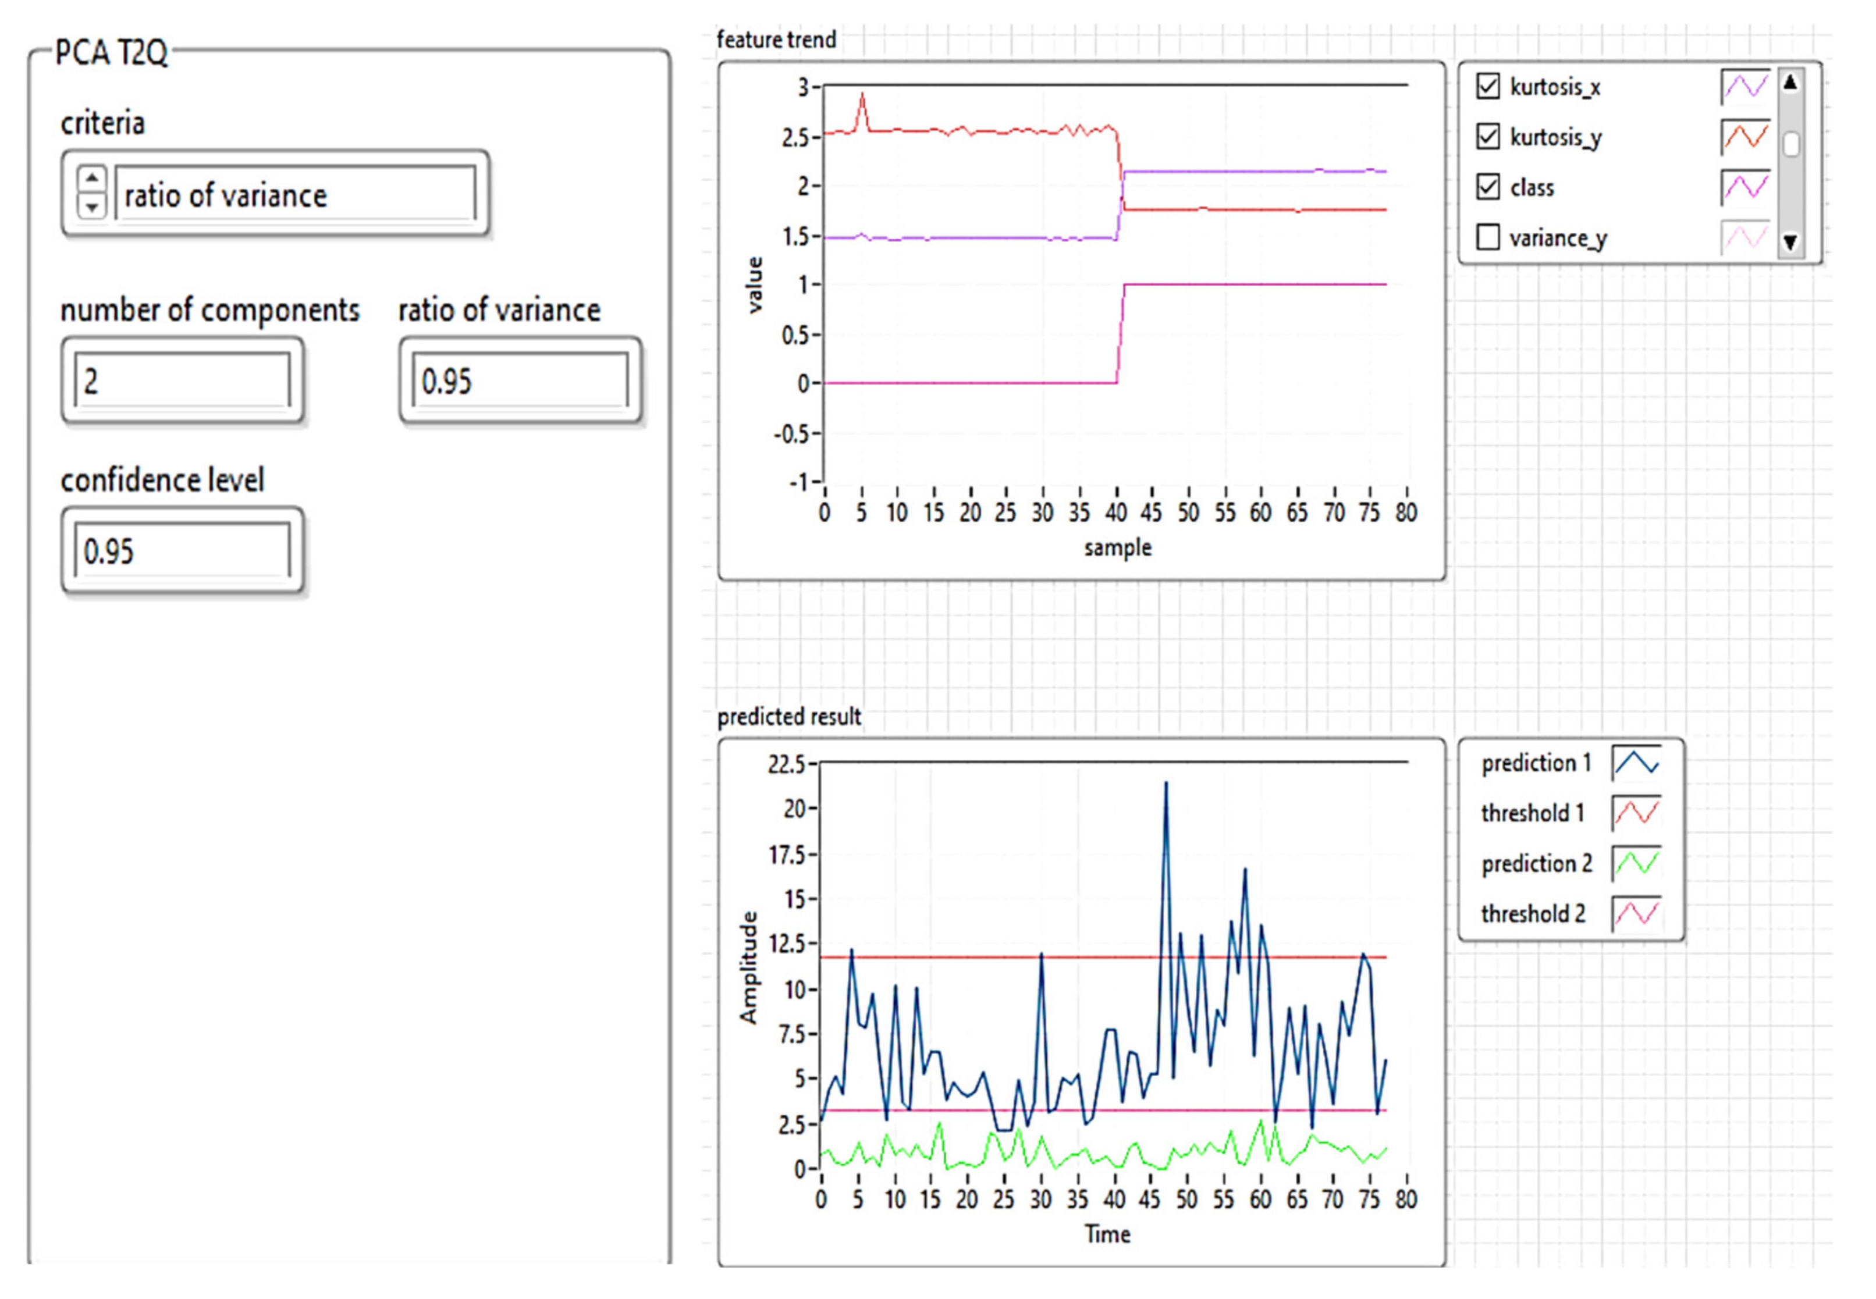Click class plot line style icon

[x=1745, y=187]
